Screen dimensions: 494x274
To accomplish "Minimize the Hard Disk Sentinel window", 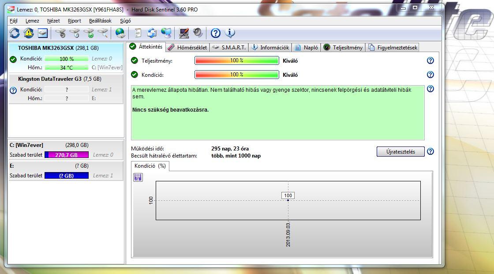I will point(403,8).
